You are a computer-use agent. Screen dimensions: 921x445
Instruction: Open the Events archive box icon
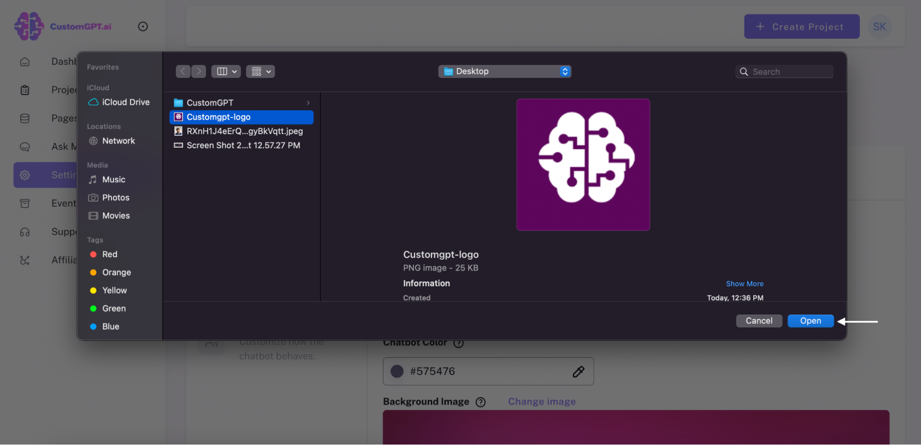pos(25,203)
